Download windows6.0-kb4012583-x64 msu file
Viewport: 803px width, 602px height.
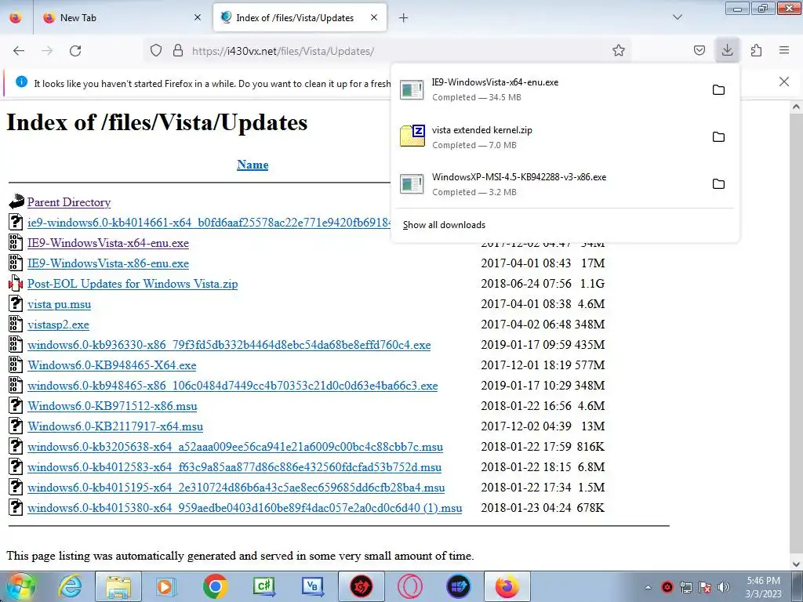(x=234, y=467)
